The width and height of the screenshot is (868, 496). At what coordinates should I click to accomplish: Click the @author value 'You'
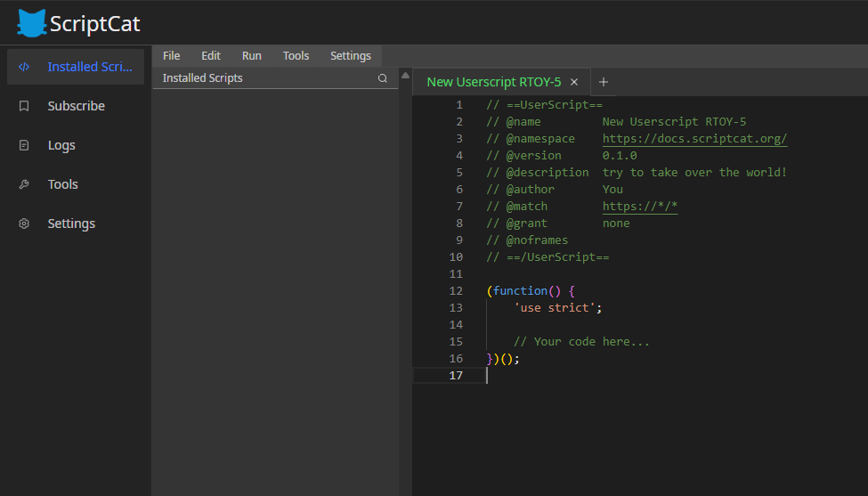(612, 190)
